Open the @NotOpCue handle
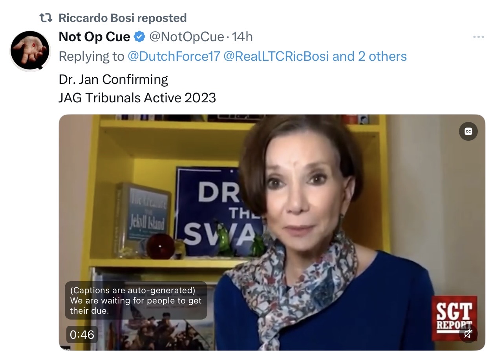490x358 pixels. 186,37
